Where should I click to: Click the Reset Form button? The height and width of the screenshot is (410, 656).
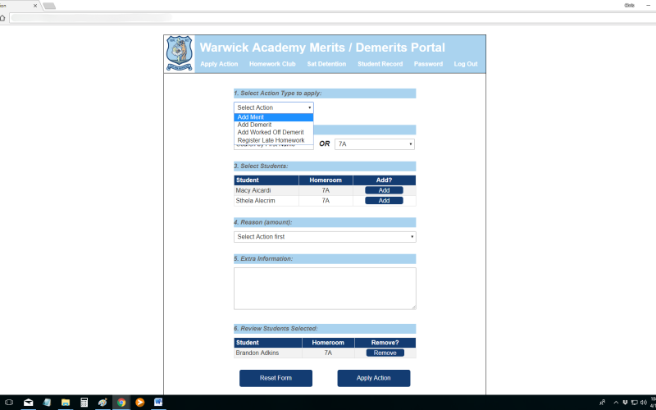(x=276, y=378)
